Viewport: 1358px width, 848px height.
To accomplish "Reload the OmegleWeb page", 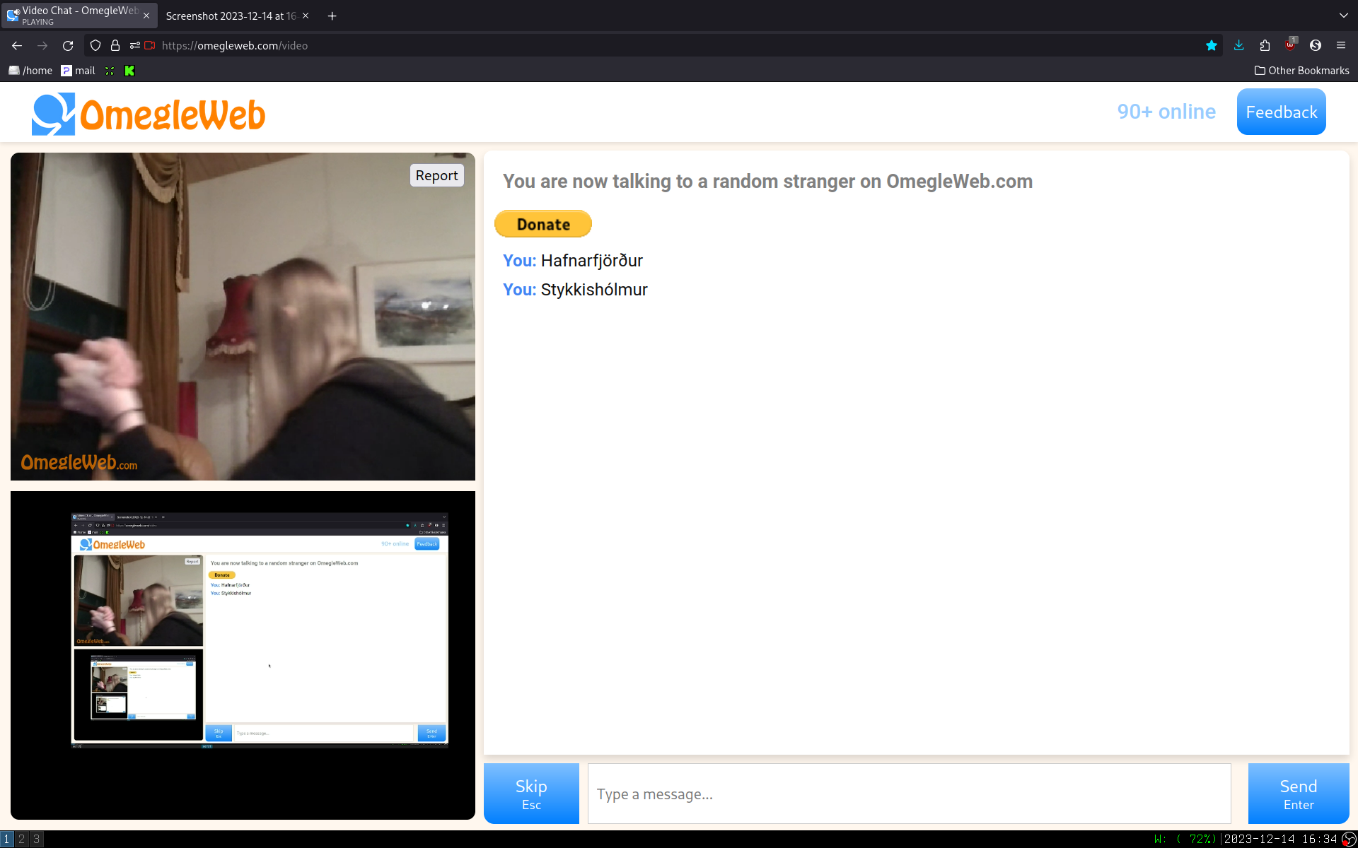I will pyautogui.click(x=68, y=45).
